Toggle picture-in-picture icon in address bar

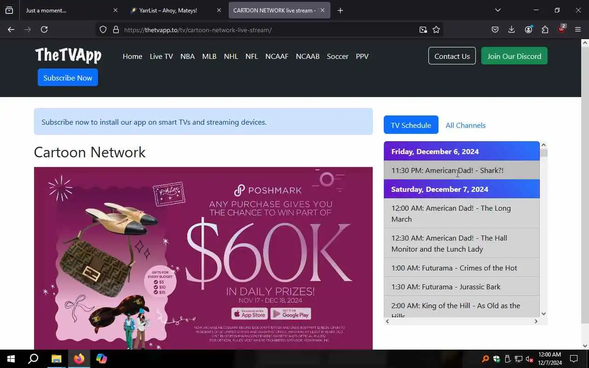pyautogui.click(x=423, y=29)
